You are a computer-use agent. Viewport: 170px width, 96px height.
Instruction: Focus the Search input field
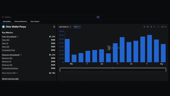point(50,17)
